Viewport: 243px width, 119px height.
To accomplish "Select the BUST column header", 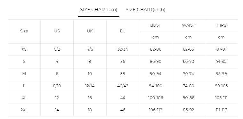I will (x=156, y=25).
